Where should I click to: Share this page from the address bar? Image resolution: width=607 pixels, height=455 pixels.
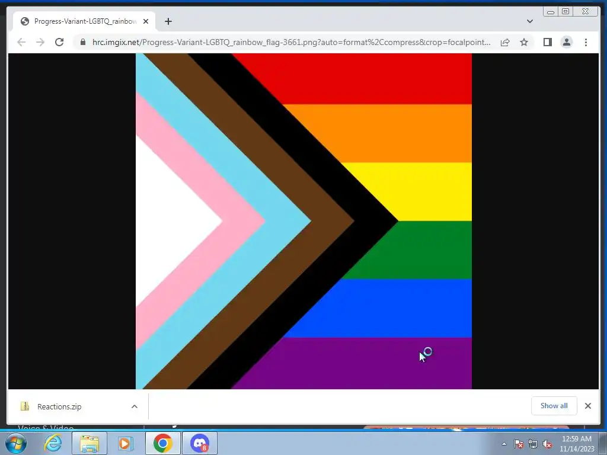(x=505, y=42)
